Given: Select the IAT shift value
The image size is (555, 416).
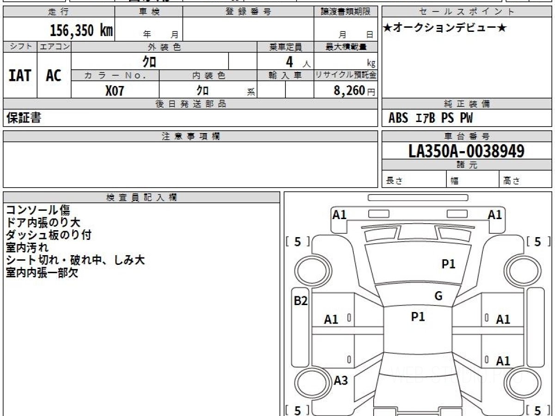Looking at the screenshot, I should [20, 75].
